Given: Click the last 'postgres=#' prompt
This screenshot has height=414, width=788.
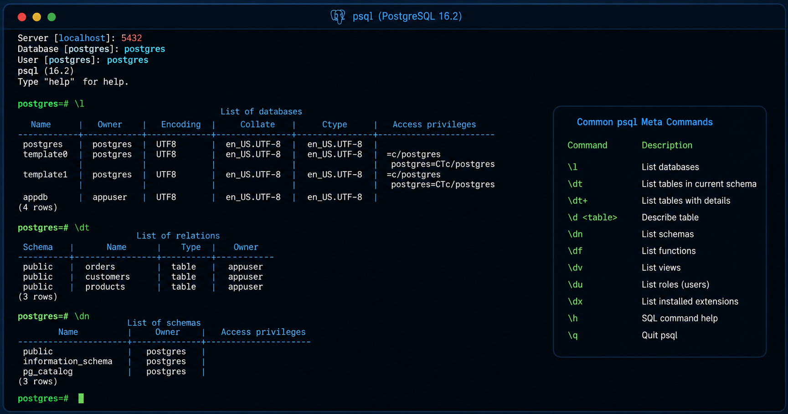Looking at the screenshot, I should point(43,399).
